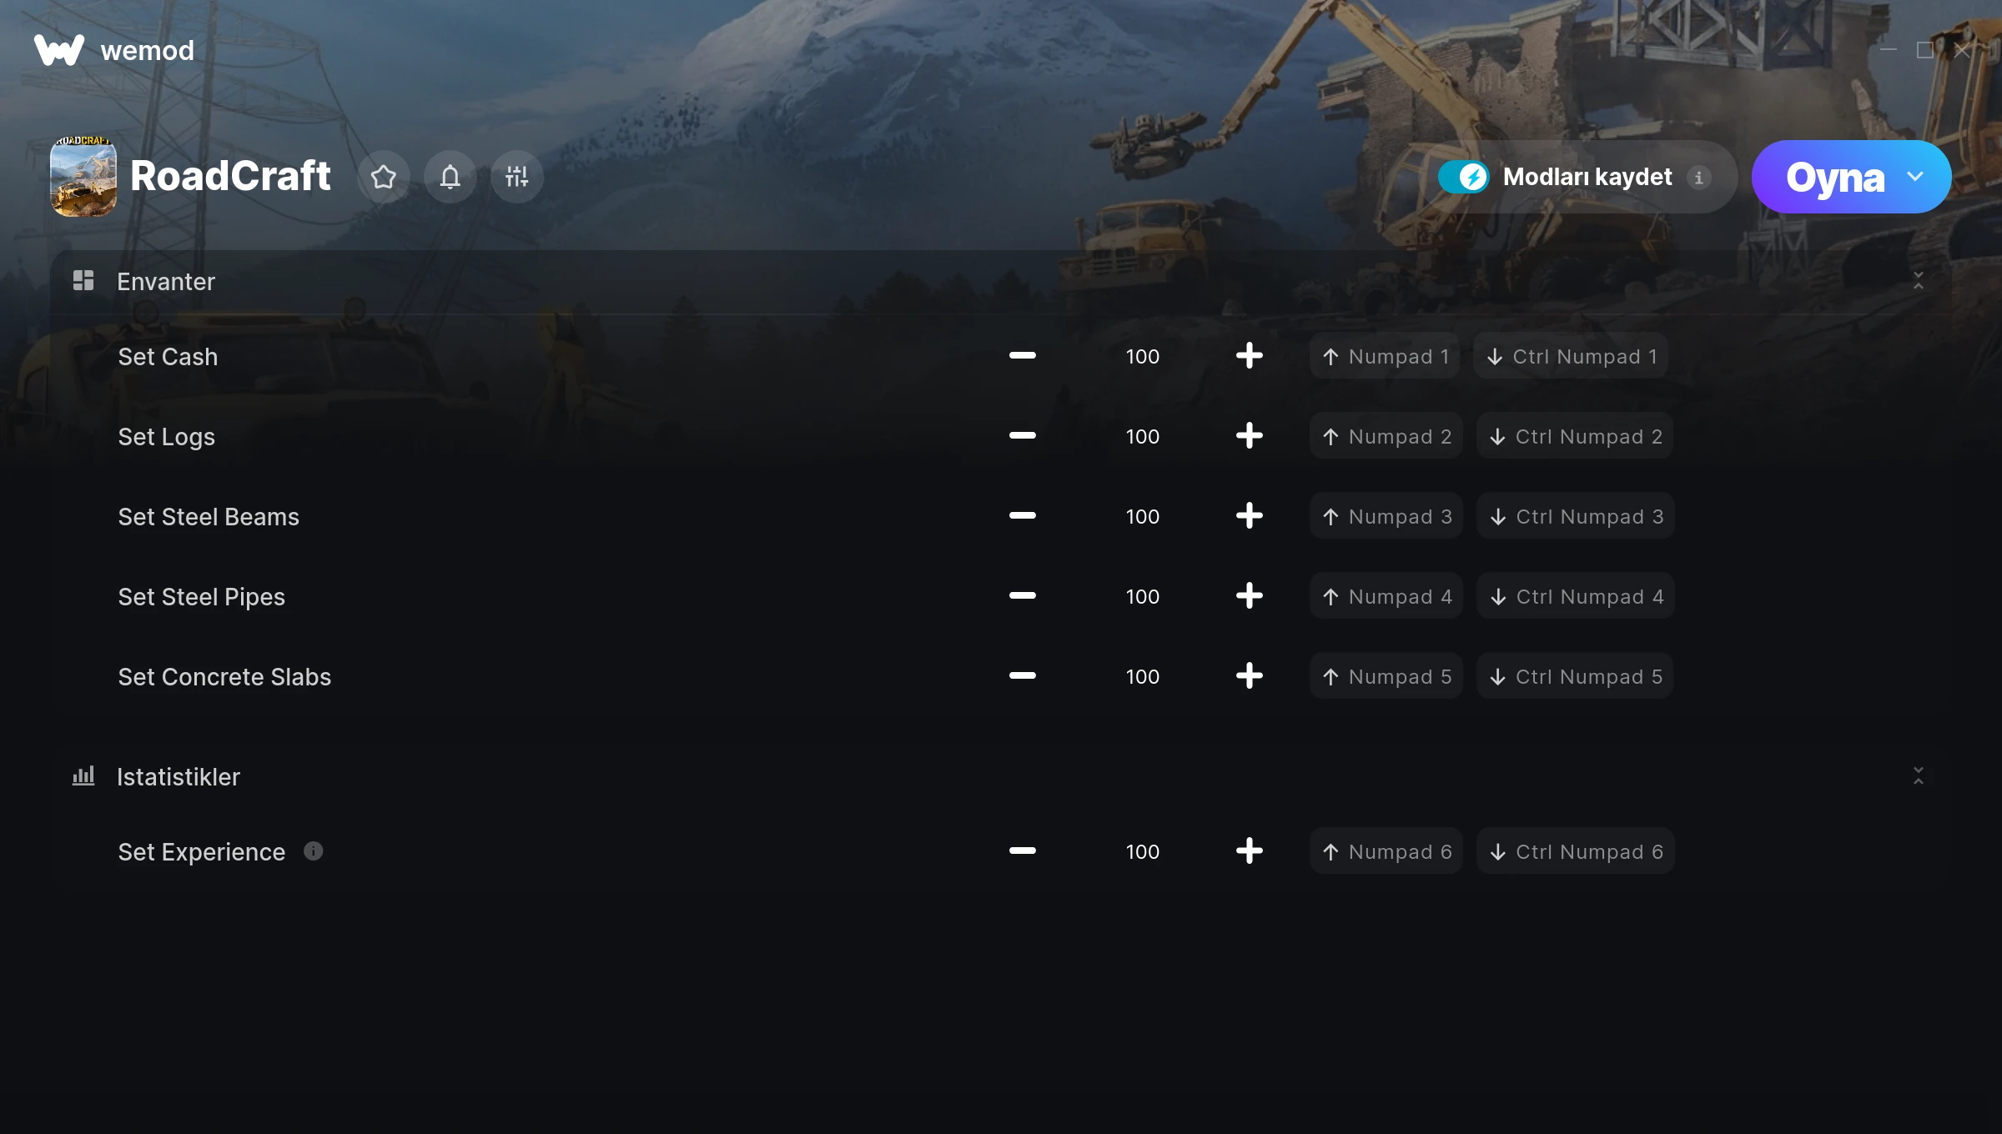The image size is (2002, 1134).
Task: Click the Oyna play button
Action: pos(1834,177)
